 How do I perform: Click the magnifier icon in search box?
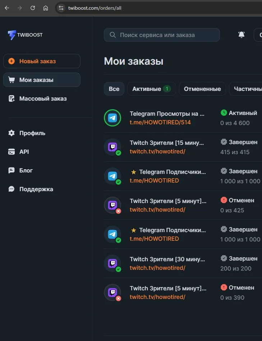click(x=112, y=35)
